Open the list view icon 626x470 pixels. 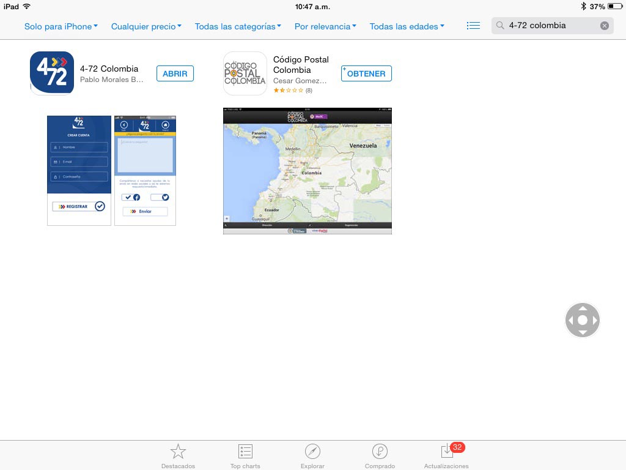coord(473,26)
